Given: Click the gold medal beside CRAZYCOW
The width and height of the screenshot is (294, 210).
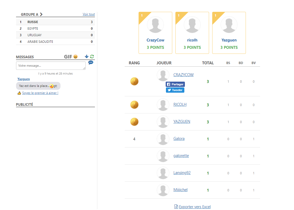Looking at the screenshot, I should point(134,81).
